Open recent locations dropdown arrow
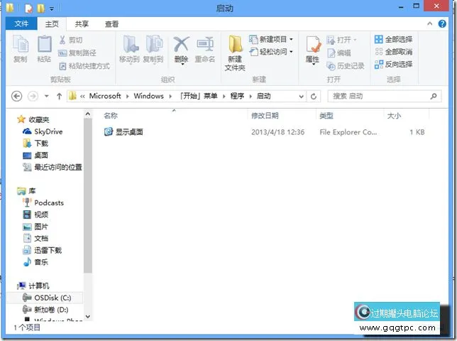Image resolution: width=457 pixels, height=341 pixels. 46,96
